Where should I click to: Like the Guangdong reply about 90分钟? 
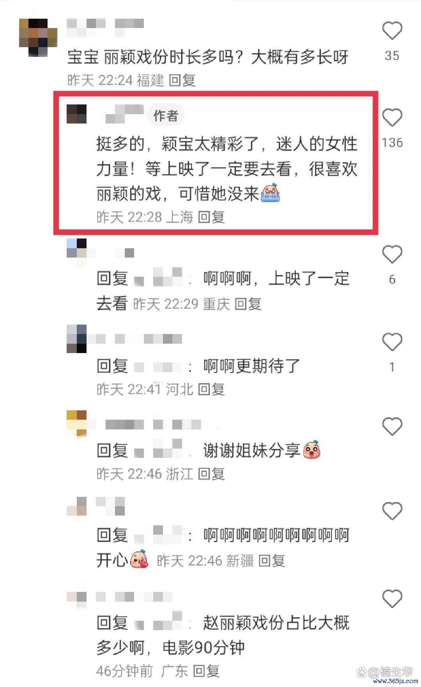(392, 599)
